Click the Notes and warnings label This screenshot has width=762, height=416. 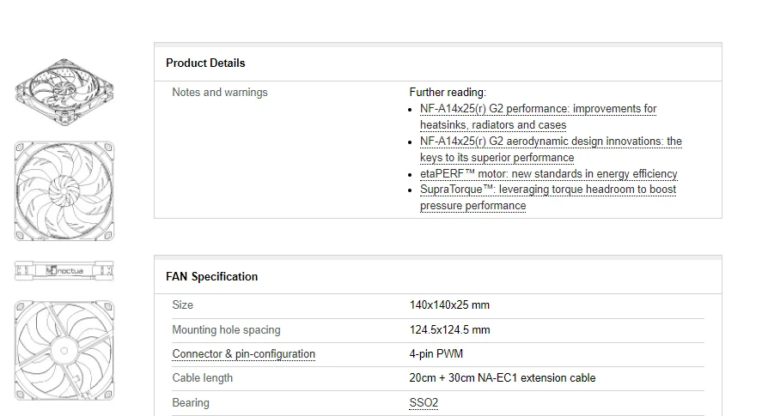click(220, 93)
